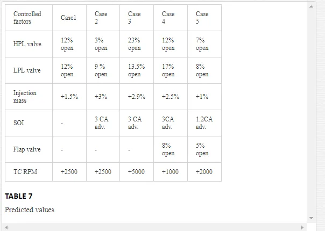325x231 pixels.
Task: Click the 23% open HPL valve cell
Action: (137, 44)
